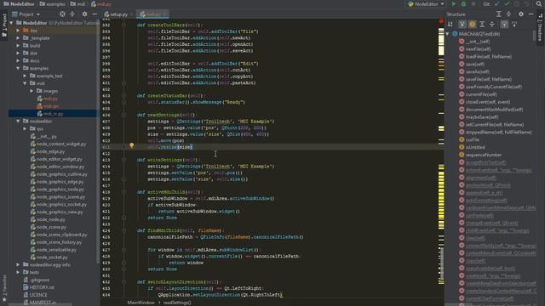Select LICENCE in the Project tree
The height and width of the screenshot is (306, 545).
coord(38,295)
